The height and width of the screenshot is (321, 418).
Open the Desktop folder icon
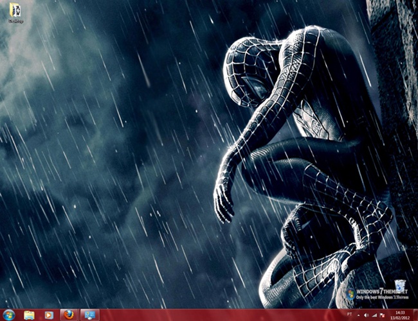point(15,13)
